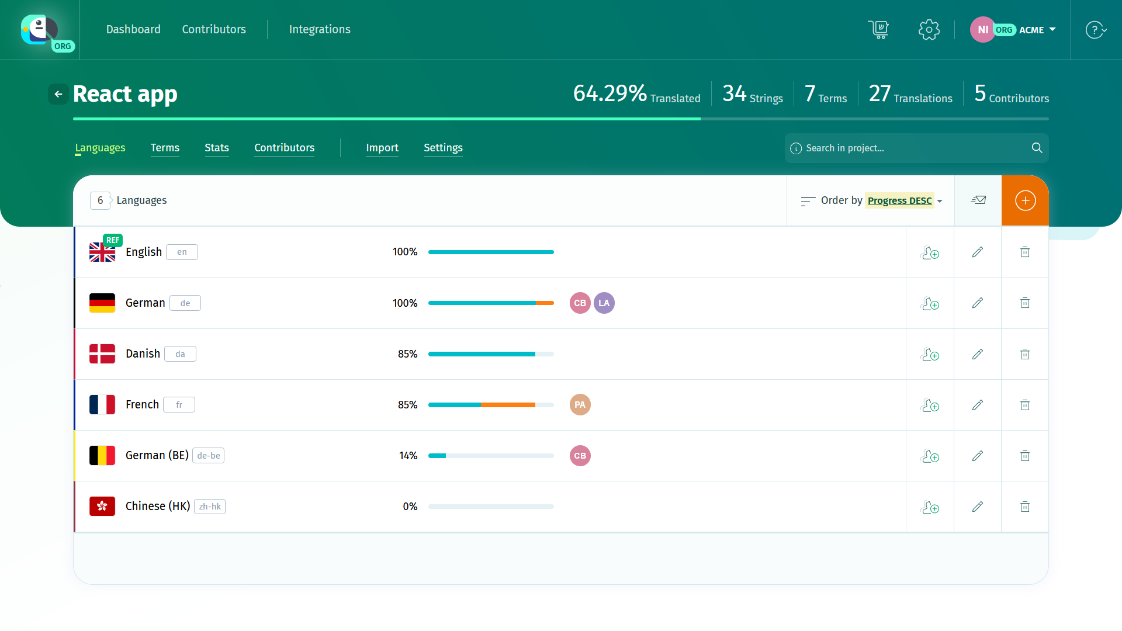Open the English language link
Viewport: 1122px width, 631px height.
(144, 252)
